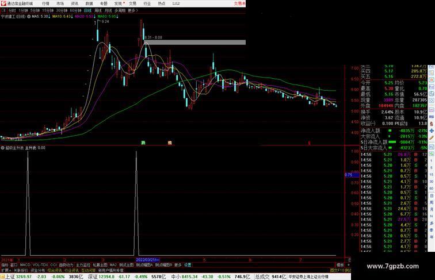Click the 周 period shortcut in the right sidebar

[432, 202]
